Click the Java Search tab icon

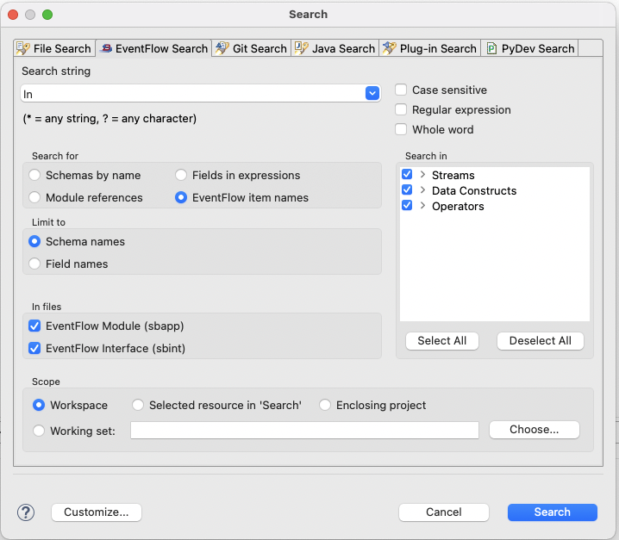click(x=301, y=48)
